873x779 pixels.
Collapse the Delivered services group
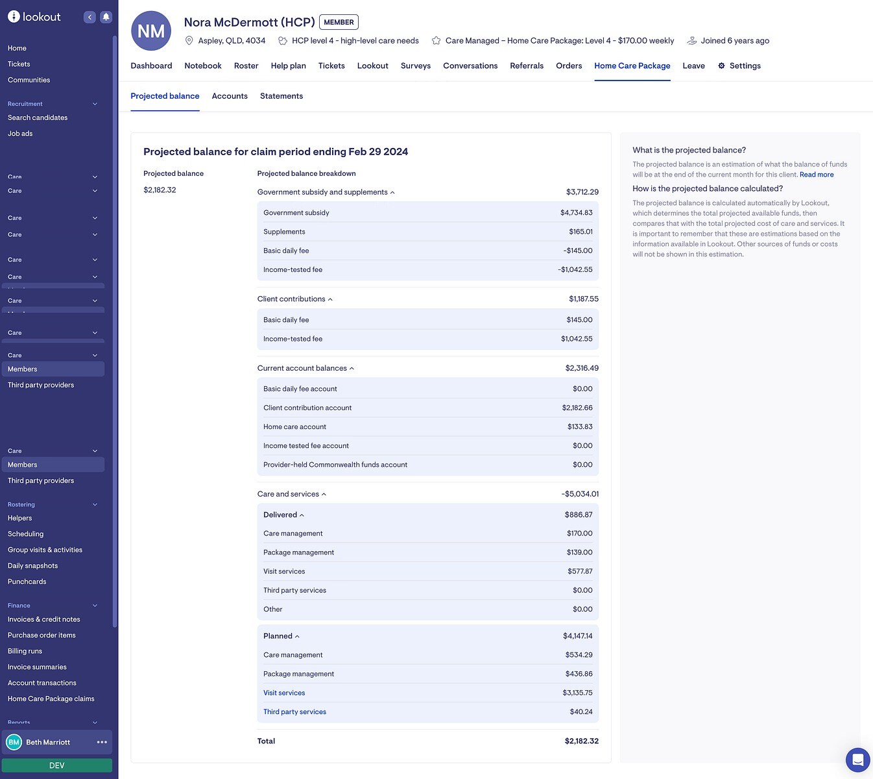tap(302, 515)
